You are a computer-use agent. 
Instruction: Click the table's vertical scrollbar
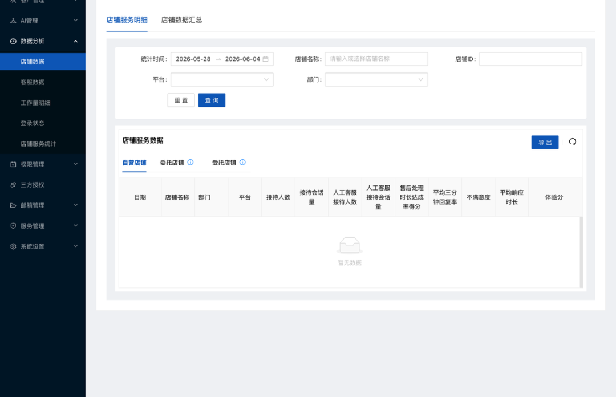tap(581, 252)
